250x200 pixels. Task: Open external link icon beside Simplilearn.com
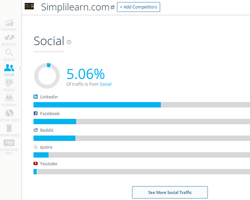click(113, 7)
